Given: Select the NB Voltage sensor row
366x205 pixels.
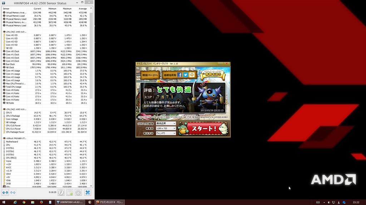Looking at the screenshot, I should tap(45, 122).
